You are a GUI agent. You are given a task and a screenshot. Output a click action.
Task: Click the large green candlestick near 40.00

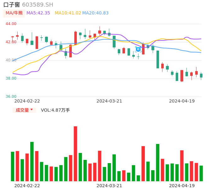click(158, 59)
